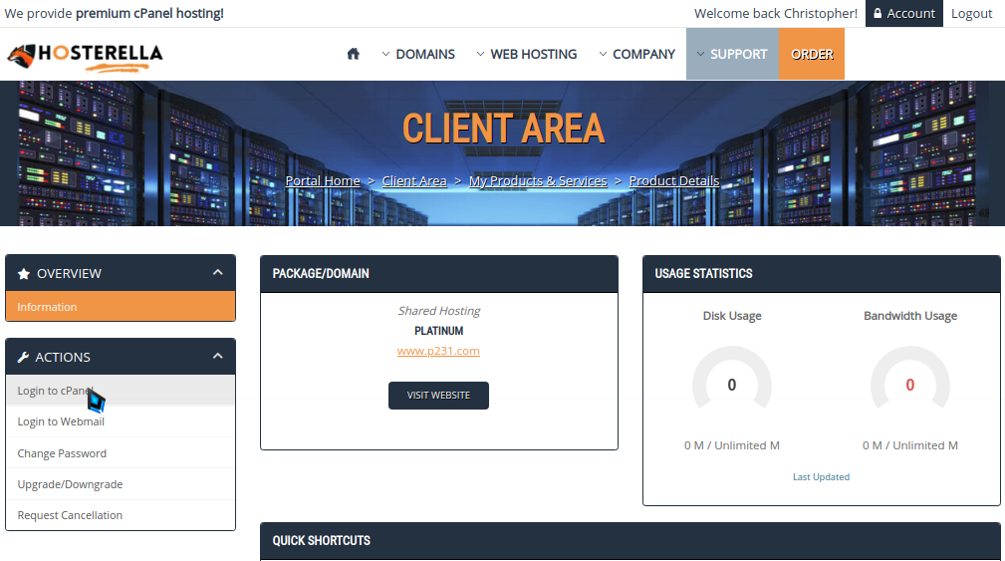Click the Disk Usage gauge
The width and height of the screenshot is (1005, 561).
[731, 385]
